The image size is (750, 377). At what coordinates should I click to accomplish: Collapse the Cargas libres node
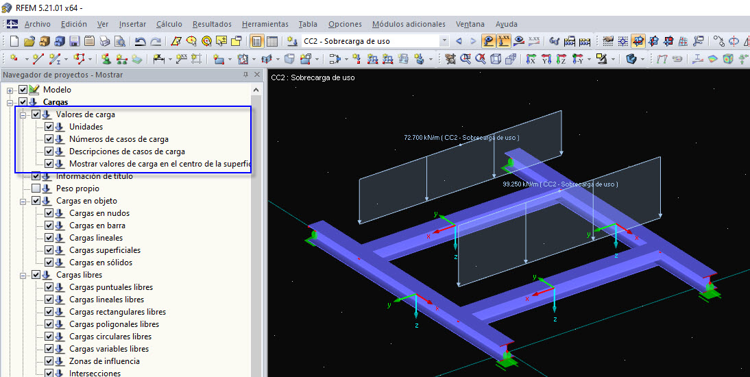[23, 276]
